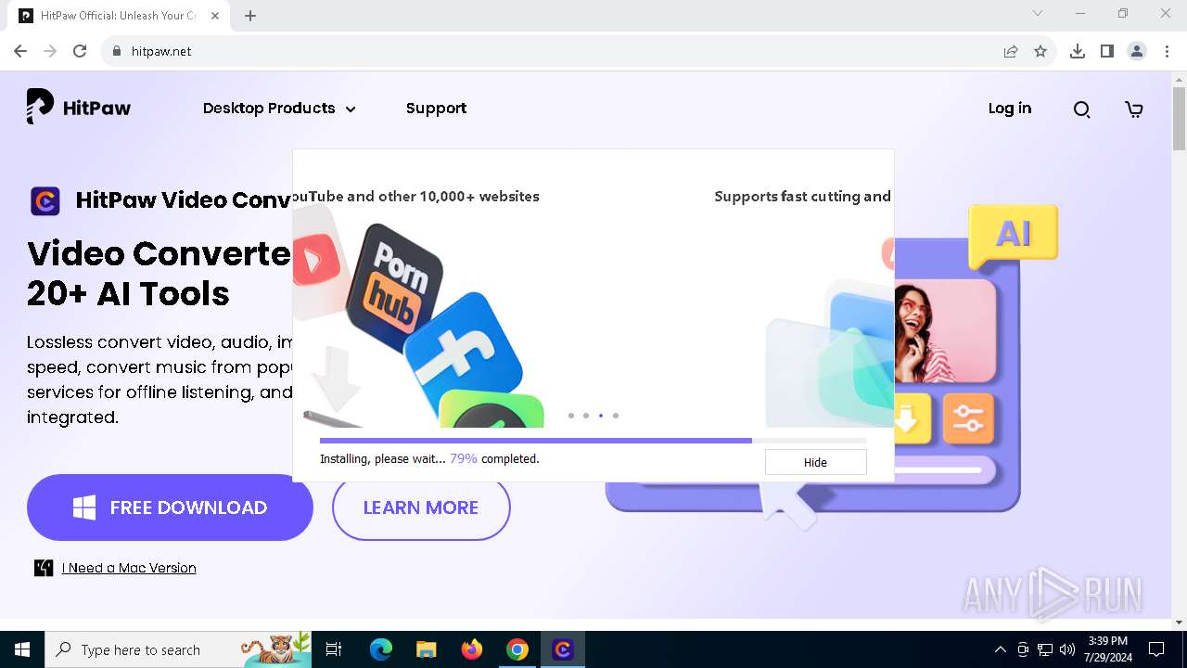
Task: Click the browser forward arrow
Action: click(x=50, y=51)
